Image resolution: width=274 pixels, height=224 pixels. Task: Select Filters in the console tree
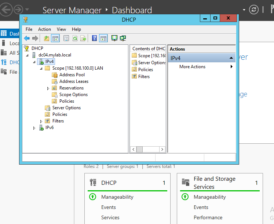[x=58, y=121]
